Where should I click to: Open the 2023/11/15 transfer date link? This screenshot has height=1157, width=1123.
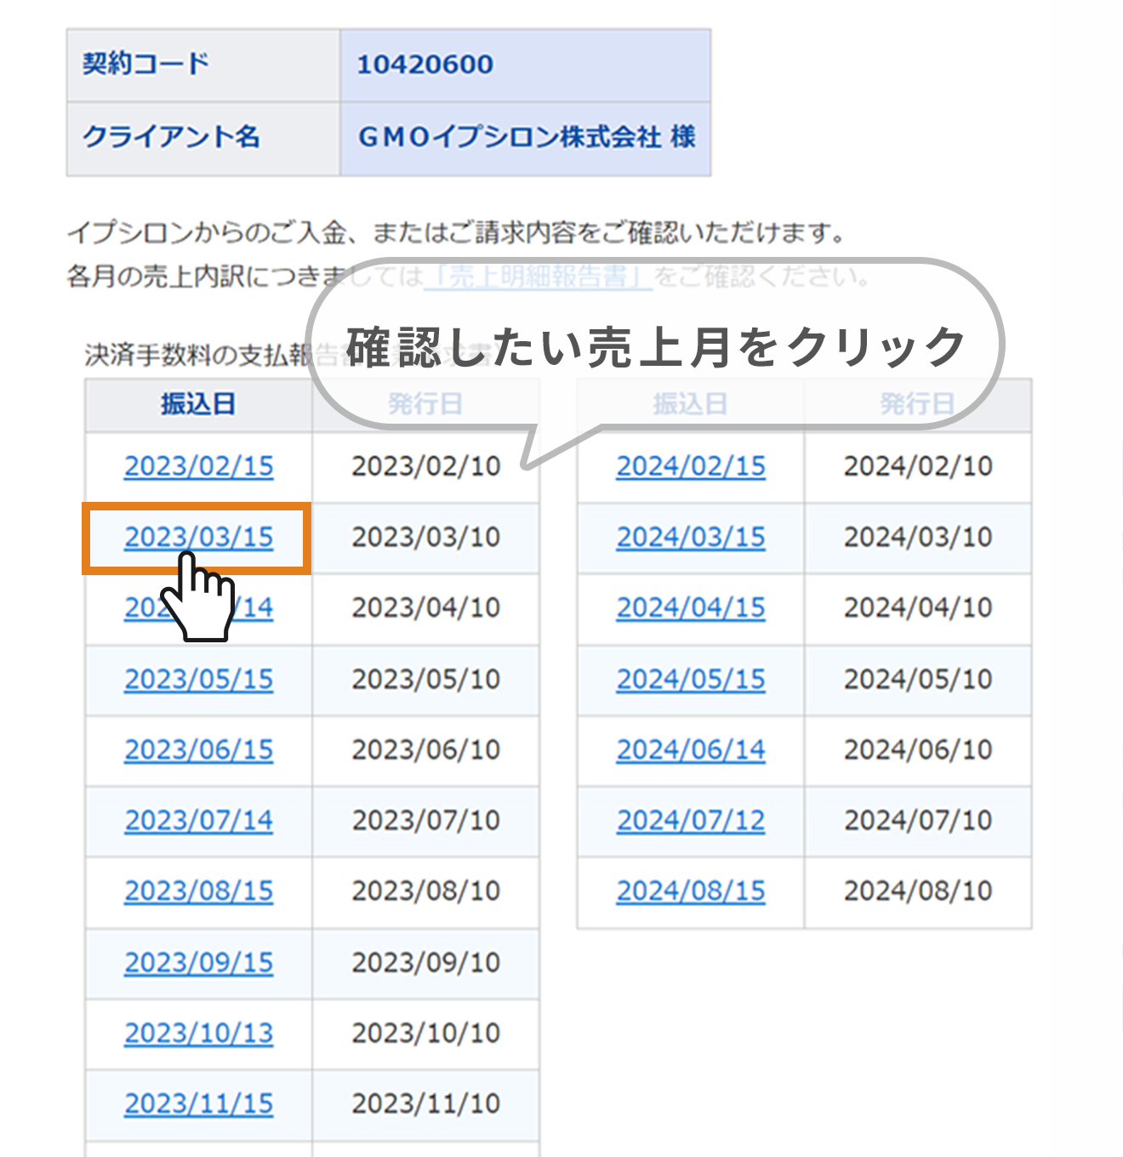199,1103
